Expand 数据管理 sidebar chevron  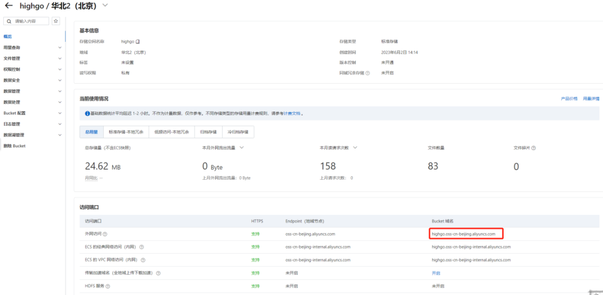click(60, 91)
